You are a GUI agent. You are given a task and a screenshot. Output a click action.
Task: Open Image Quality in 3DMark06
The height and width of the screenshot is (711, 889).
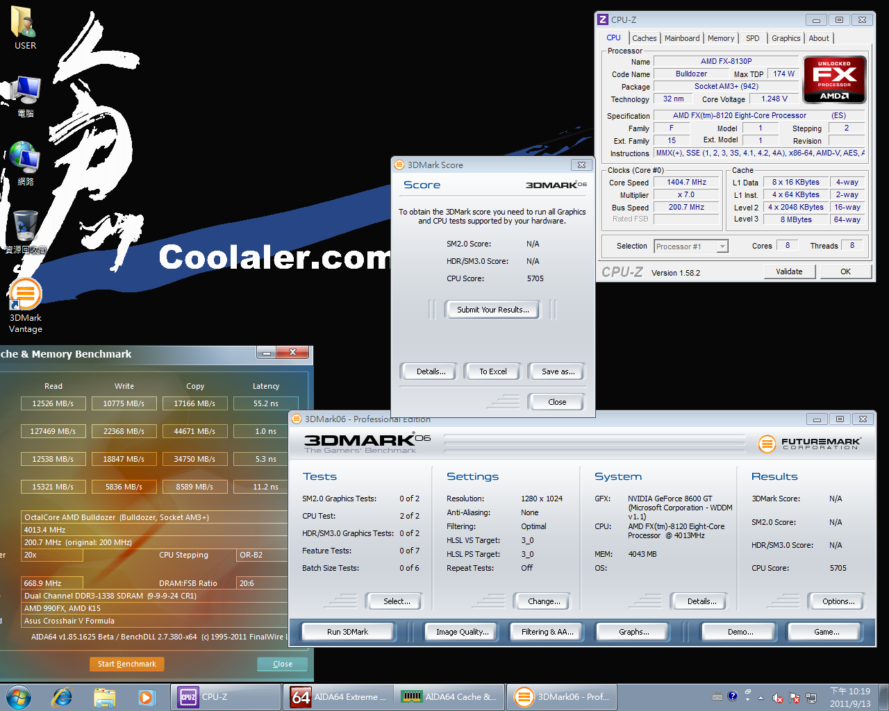tap(462, 632)
